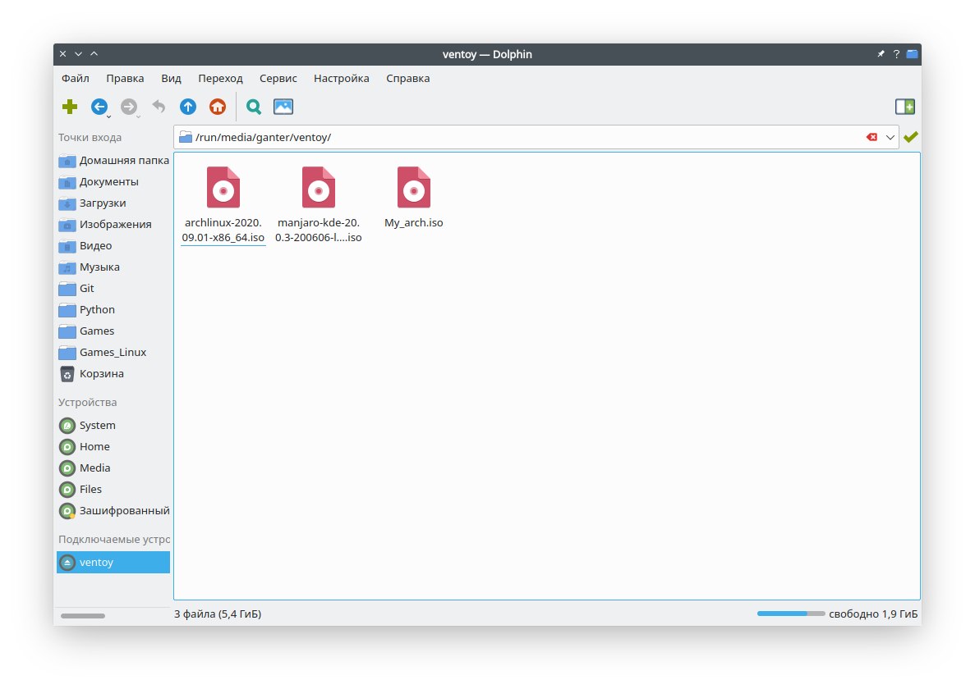Open the Файл menu
Viewport: 975px width, 689px height.
coord(76,78)
